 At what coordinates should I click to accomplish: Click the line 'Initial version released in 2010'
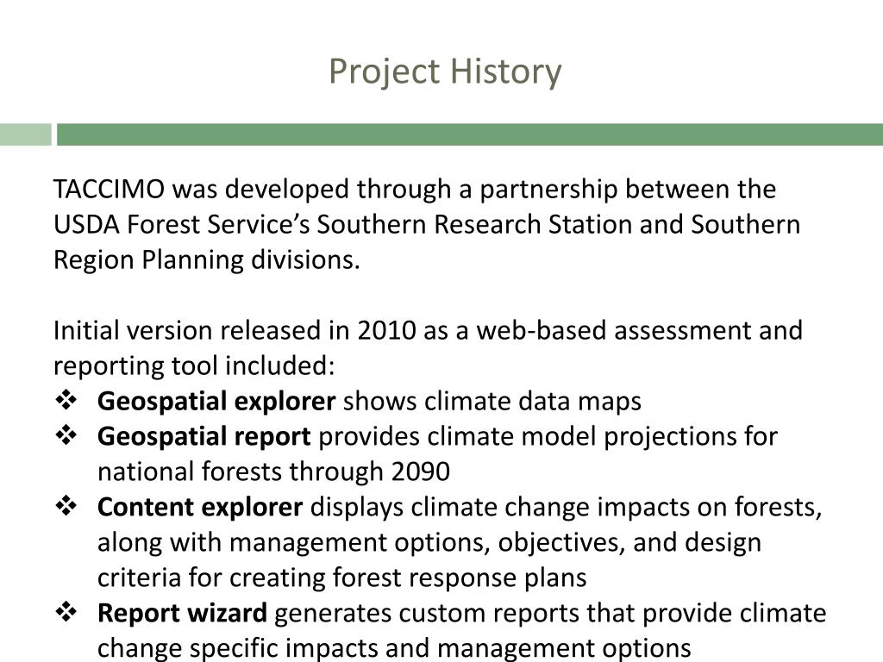pos(428,330)
